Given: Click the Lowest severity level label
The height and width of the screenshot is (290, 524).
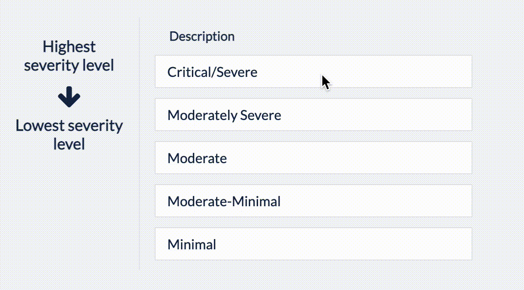Looking at the screenshot, I should point(69,134).
